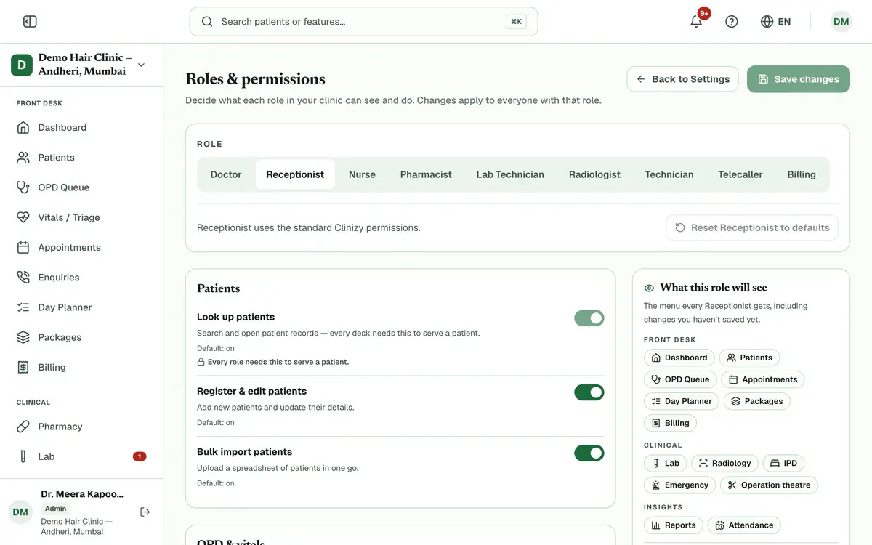Click the Billing receipt icon in sidebar
Image resolution: width=872 pixels, height=545 pixels.
point(23,368)
